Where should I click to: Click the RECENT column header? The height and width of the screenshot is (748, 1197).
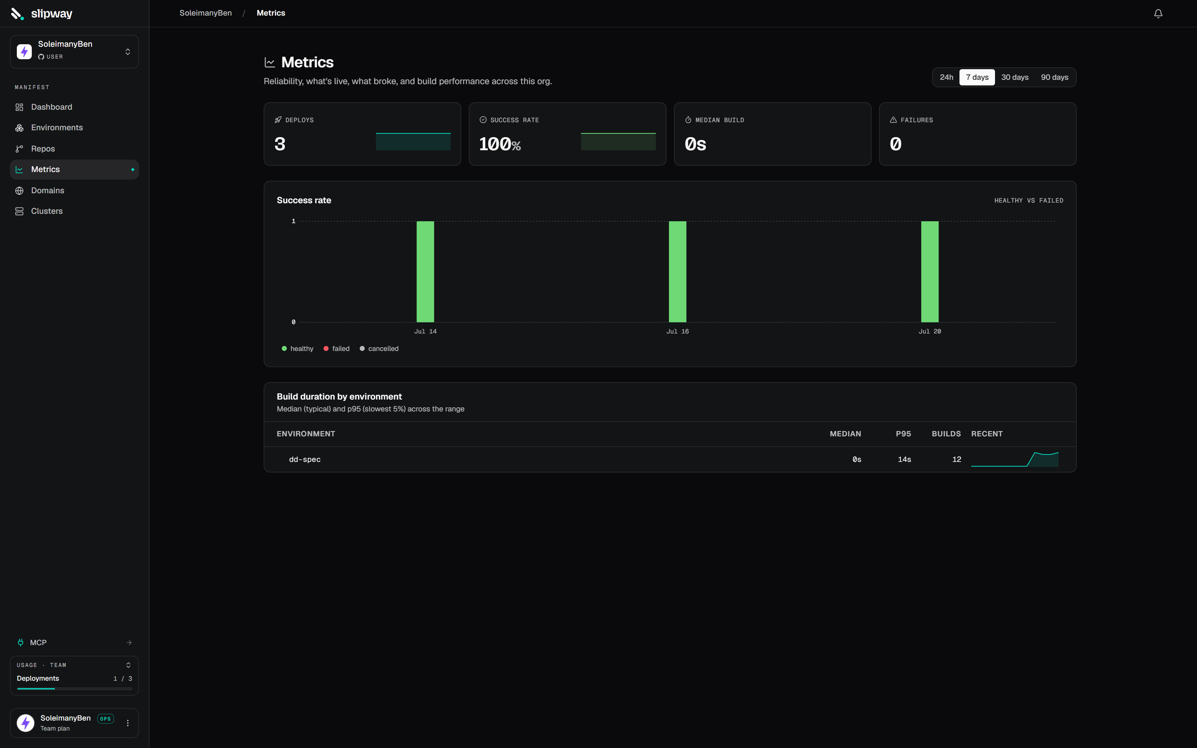point(987,434)
